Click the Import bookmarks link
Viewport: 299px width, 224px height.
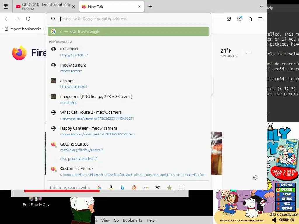click(24, 29)
